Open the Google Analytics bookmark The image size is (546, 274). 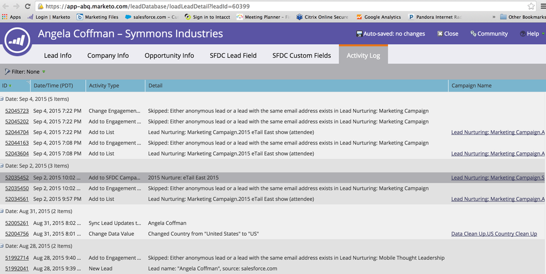click(x=379, y=17)
